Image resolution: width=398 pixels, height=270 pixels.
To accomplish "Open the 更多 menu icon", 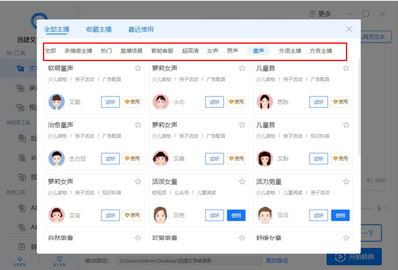I will point(312,14).
